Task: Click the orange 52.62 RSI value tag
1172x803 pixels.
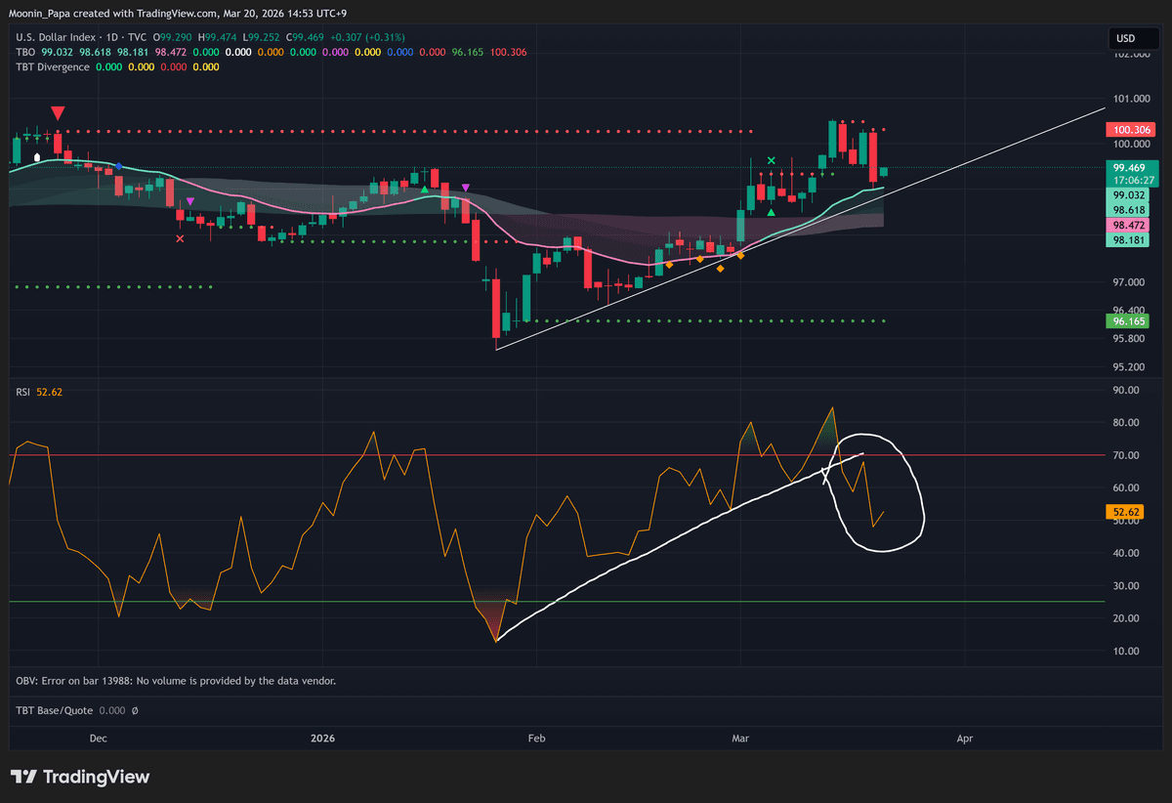Action: point(1125,511)
